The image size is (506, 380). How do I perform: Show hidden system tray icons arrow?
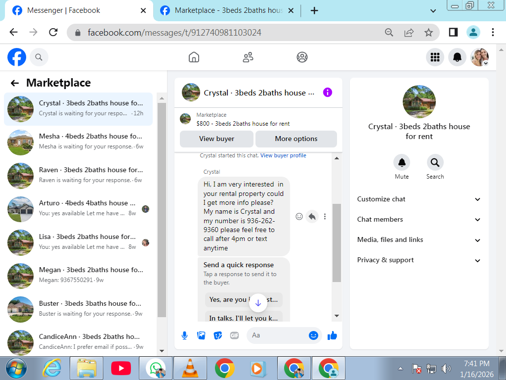(x=400, y=368)
